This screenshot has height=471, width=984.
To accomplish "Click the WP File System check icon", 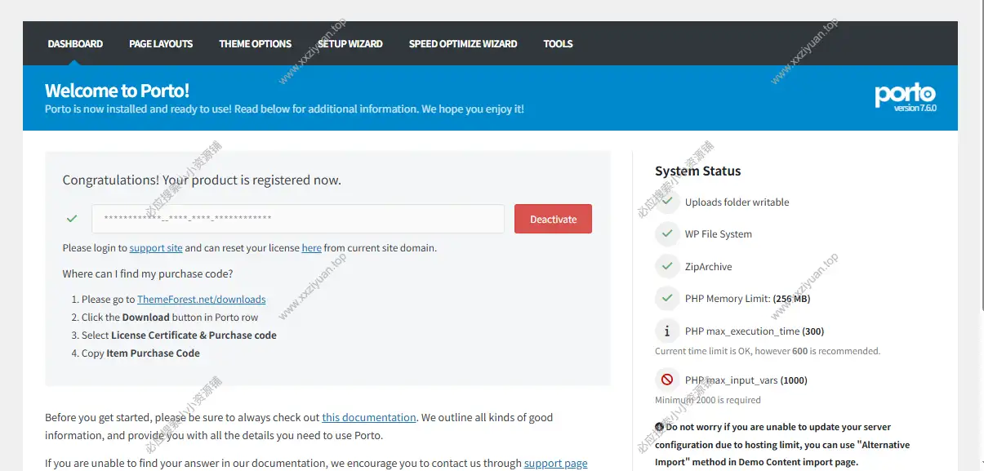I will 667,234.
